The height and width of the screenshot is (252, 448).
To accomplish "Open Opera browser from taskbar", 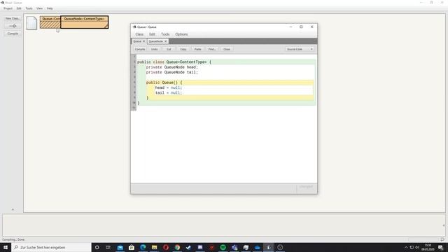I will [166, 247].
